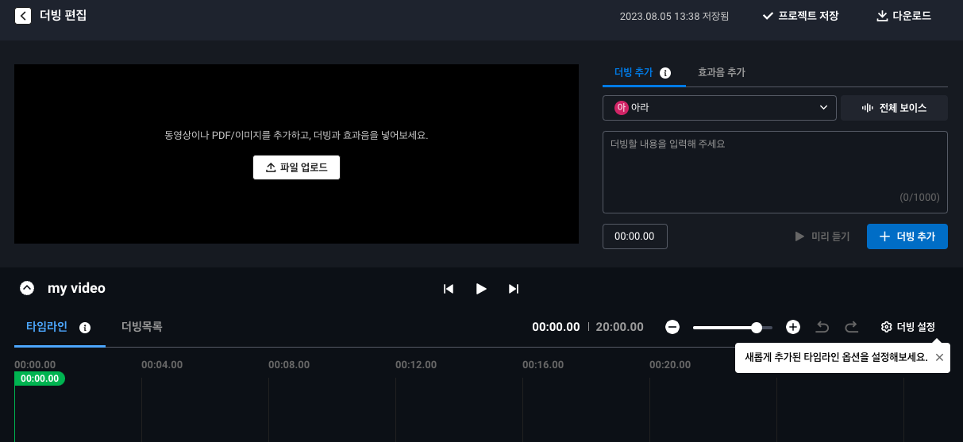Click the 00:20.00 timeline ruler mark
Screen dimensions: 963x442
[670, 365]
